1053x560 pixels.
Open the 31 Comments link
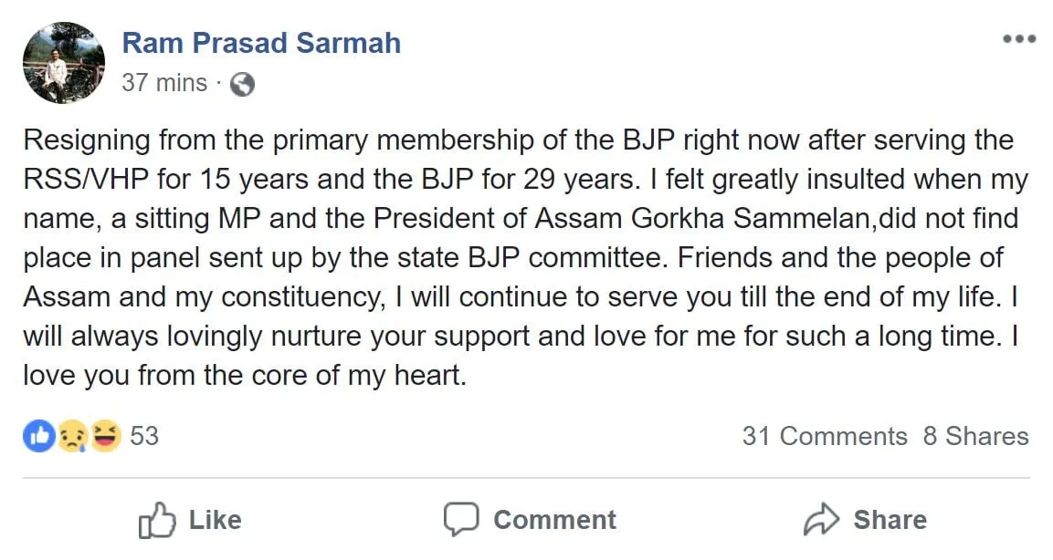[825, 436]
